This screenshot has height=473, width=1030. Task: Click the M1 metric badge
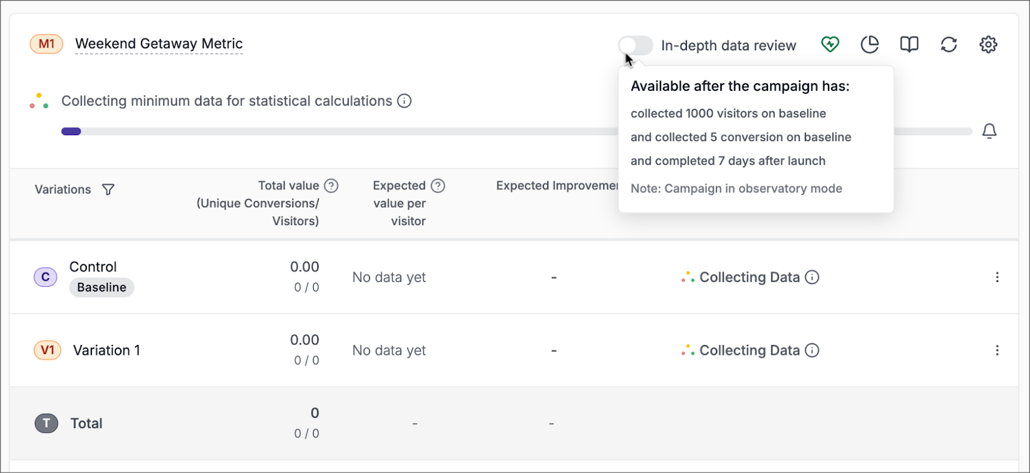(46, 44)
